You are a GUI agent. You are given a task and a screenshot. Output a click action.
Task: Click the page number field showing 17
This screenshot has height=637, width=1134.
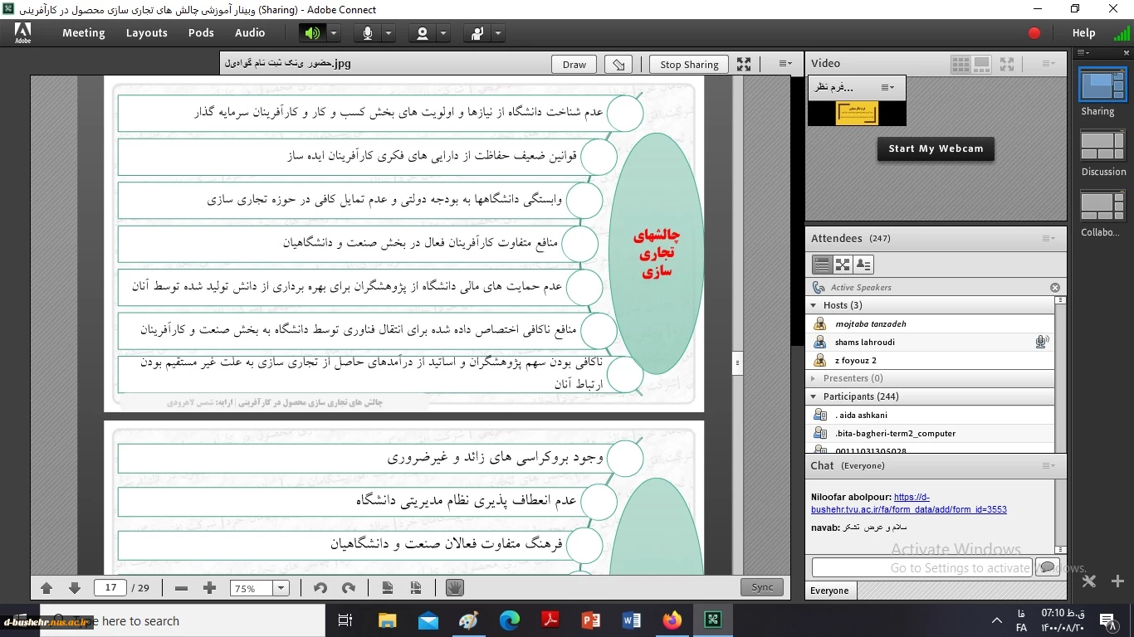click(x=110, y=588)
